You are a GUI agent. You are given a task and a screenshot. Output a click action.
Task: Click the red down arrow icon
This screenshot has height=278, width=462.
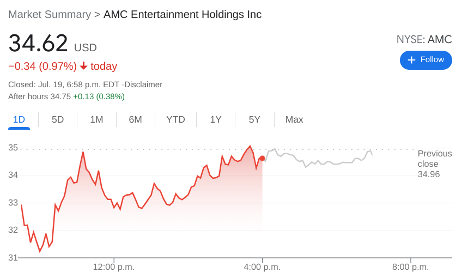pyautogui.click(x=83, y=66)
